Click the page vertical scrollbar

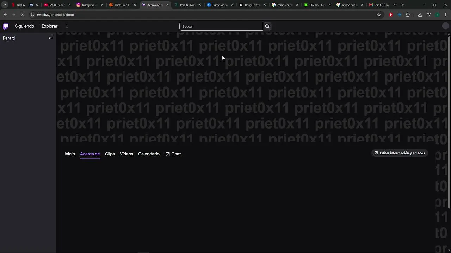[x=449, y=123]
